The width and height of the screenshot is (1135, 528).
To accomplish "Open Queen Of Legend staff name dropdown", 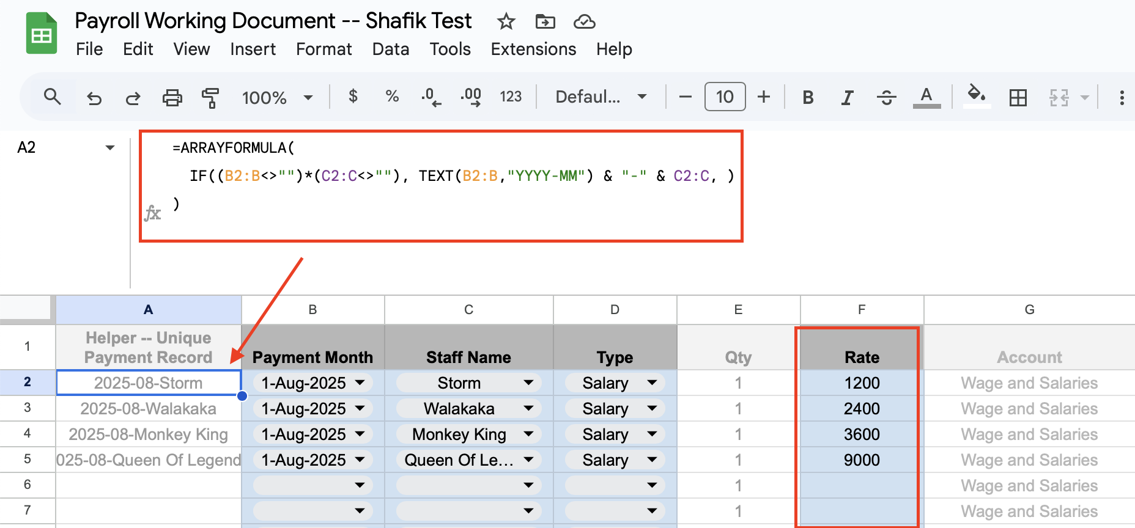I will point(529,460).
